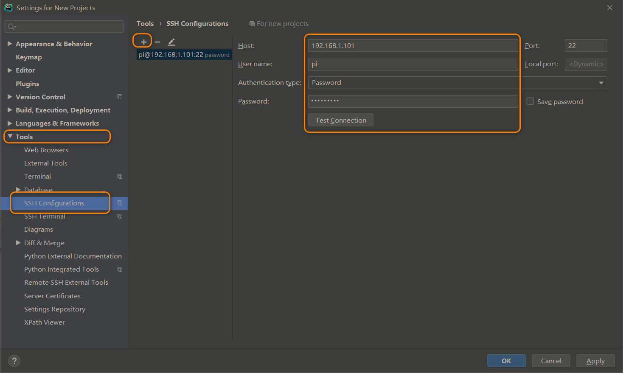Close the Settings dialog window
623x373 pixels.
point(610,8)
